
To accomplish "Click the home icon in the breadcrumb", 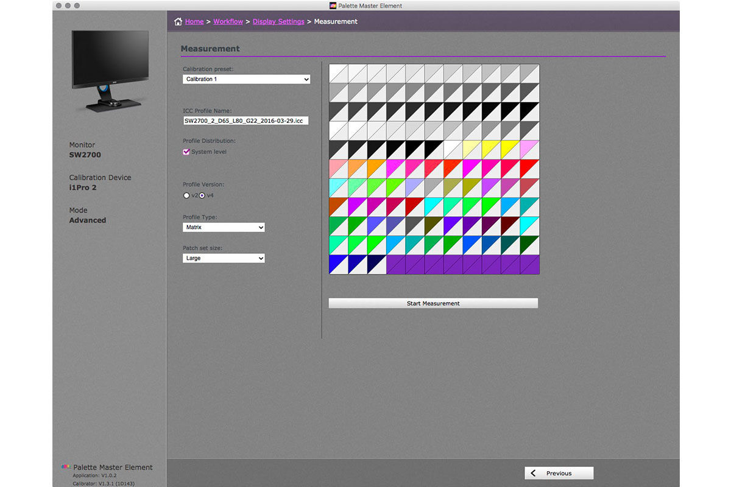I will 178,22.
